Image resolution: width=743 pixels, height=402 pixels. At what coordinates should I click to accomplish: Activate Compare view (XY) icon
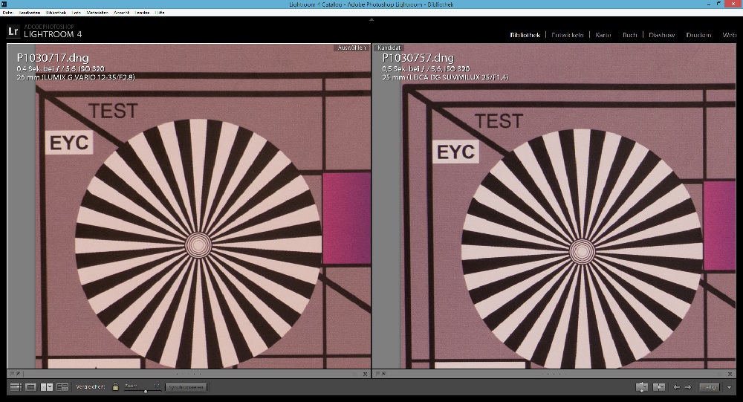46,387
